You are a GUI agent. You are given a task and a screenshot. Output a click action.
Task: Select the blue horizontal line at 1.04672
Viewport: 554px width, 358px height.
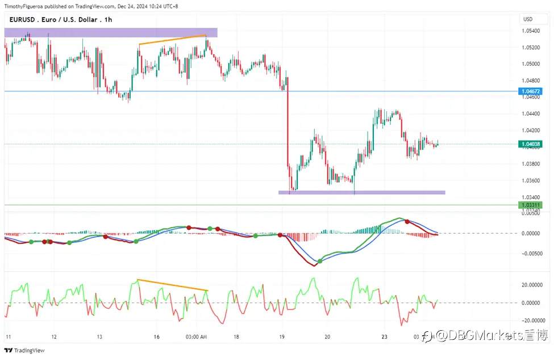(x=261, y=91)
